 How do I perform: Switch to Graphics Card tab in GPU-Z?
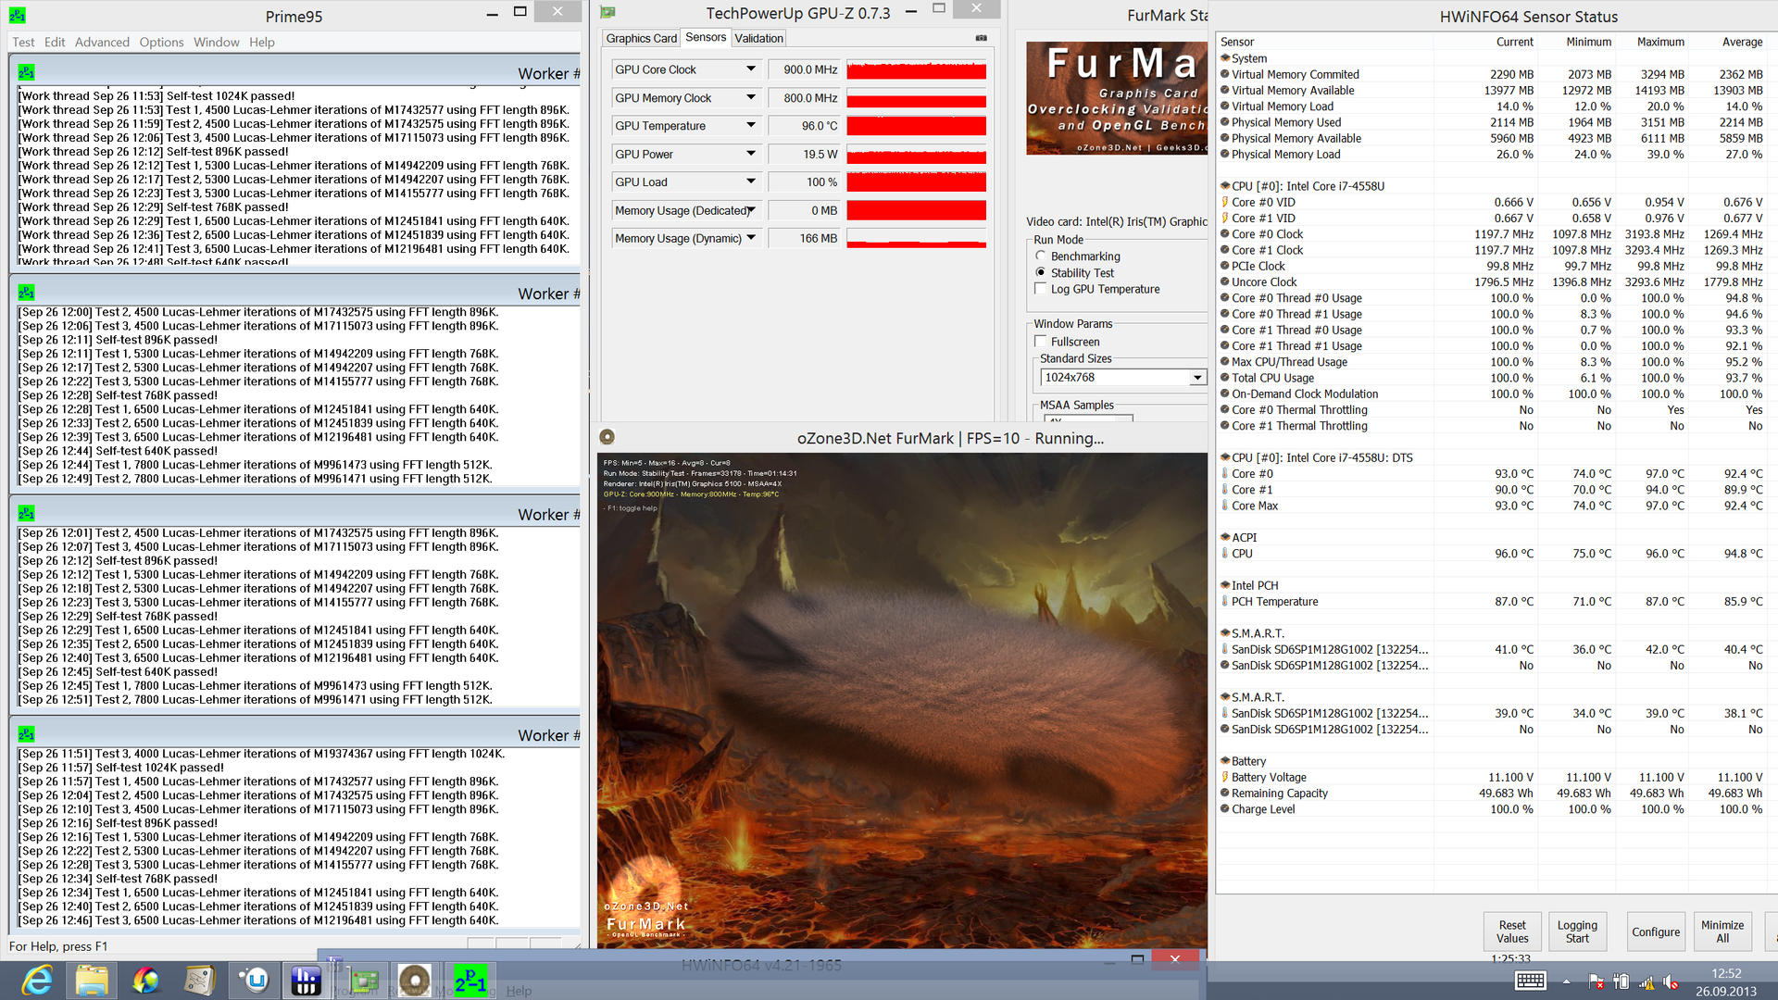(x=641, y=38)
